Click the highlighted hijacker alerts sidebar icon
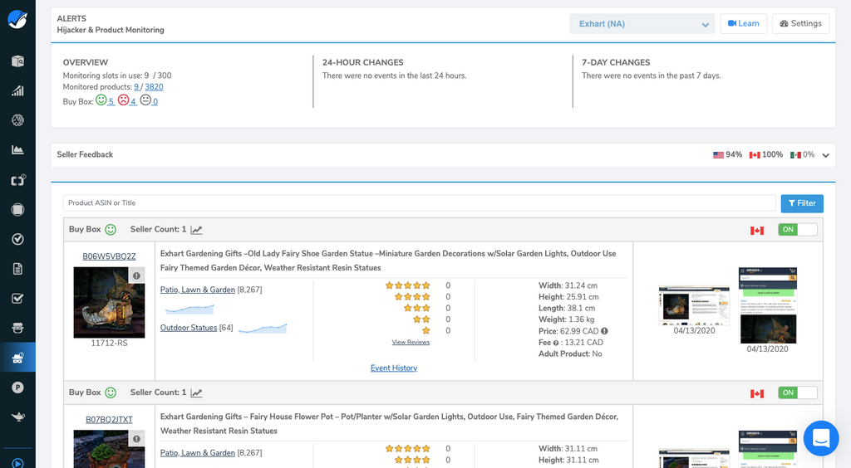 (17, 358)
